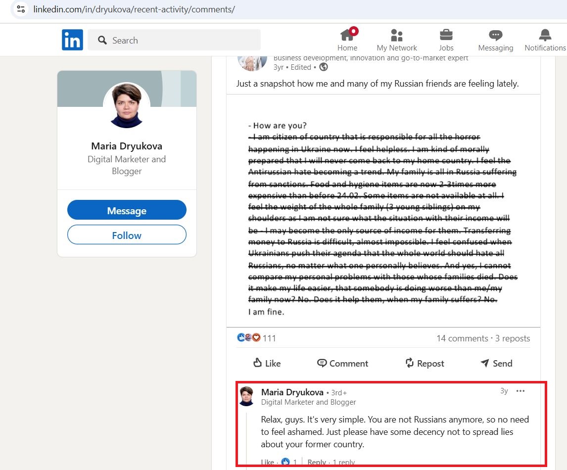Comment on the post
Screen dimensions: 567x470
[x=342, y=363]
